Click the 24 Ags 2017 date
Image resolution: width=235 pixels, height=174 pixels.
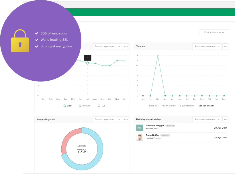[220, 138]
